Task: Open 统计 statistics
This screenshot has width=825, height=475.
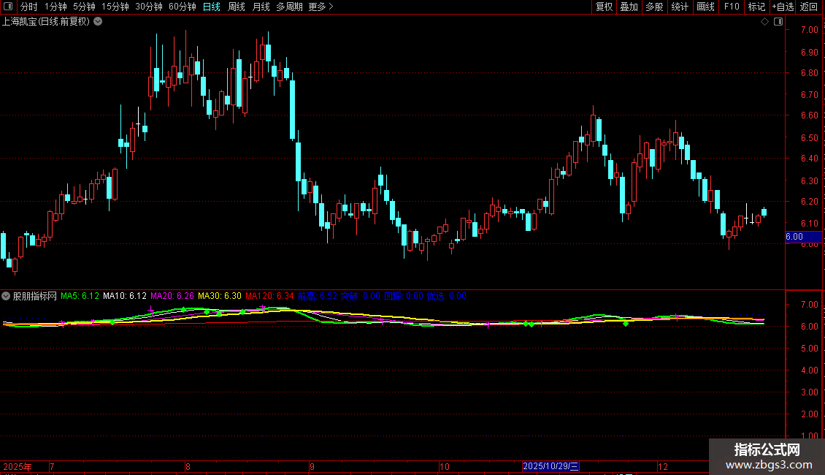Action: 680,7
